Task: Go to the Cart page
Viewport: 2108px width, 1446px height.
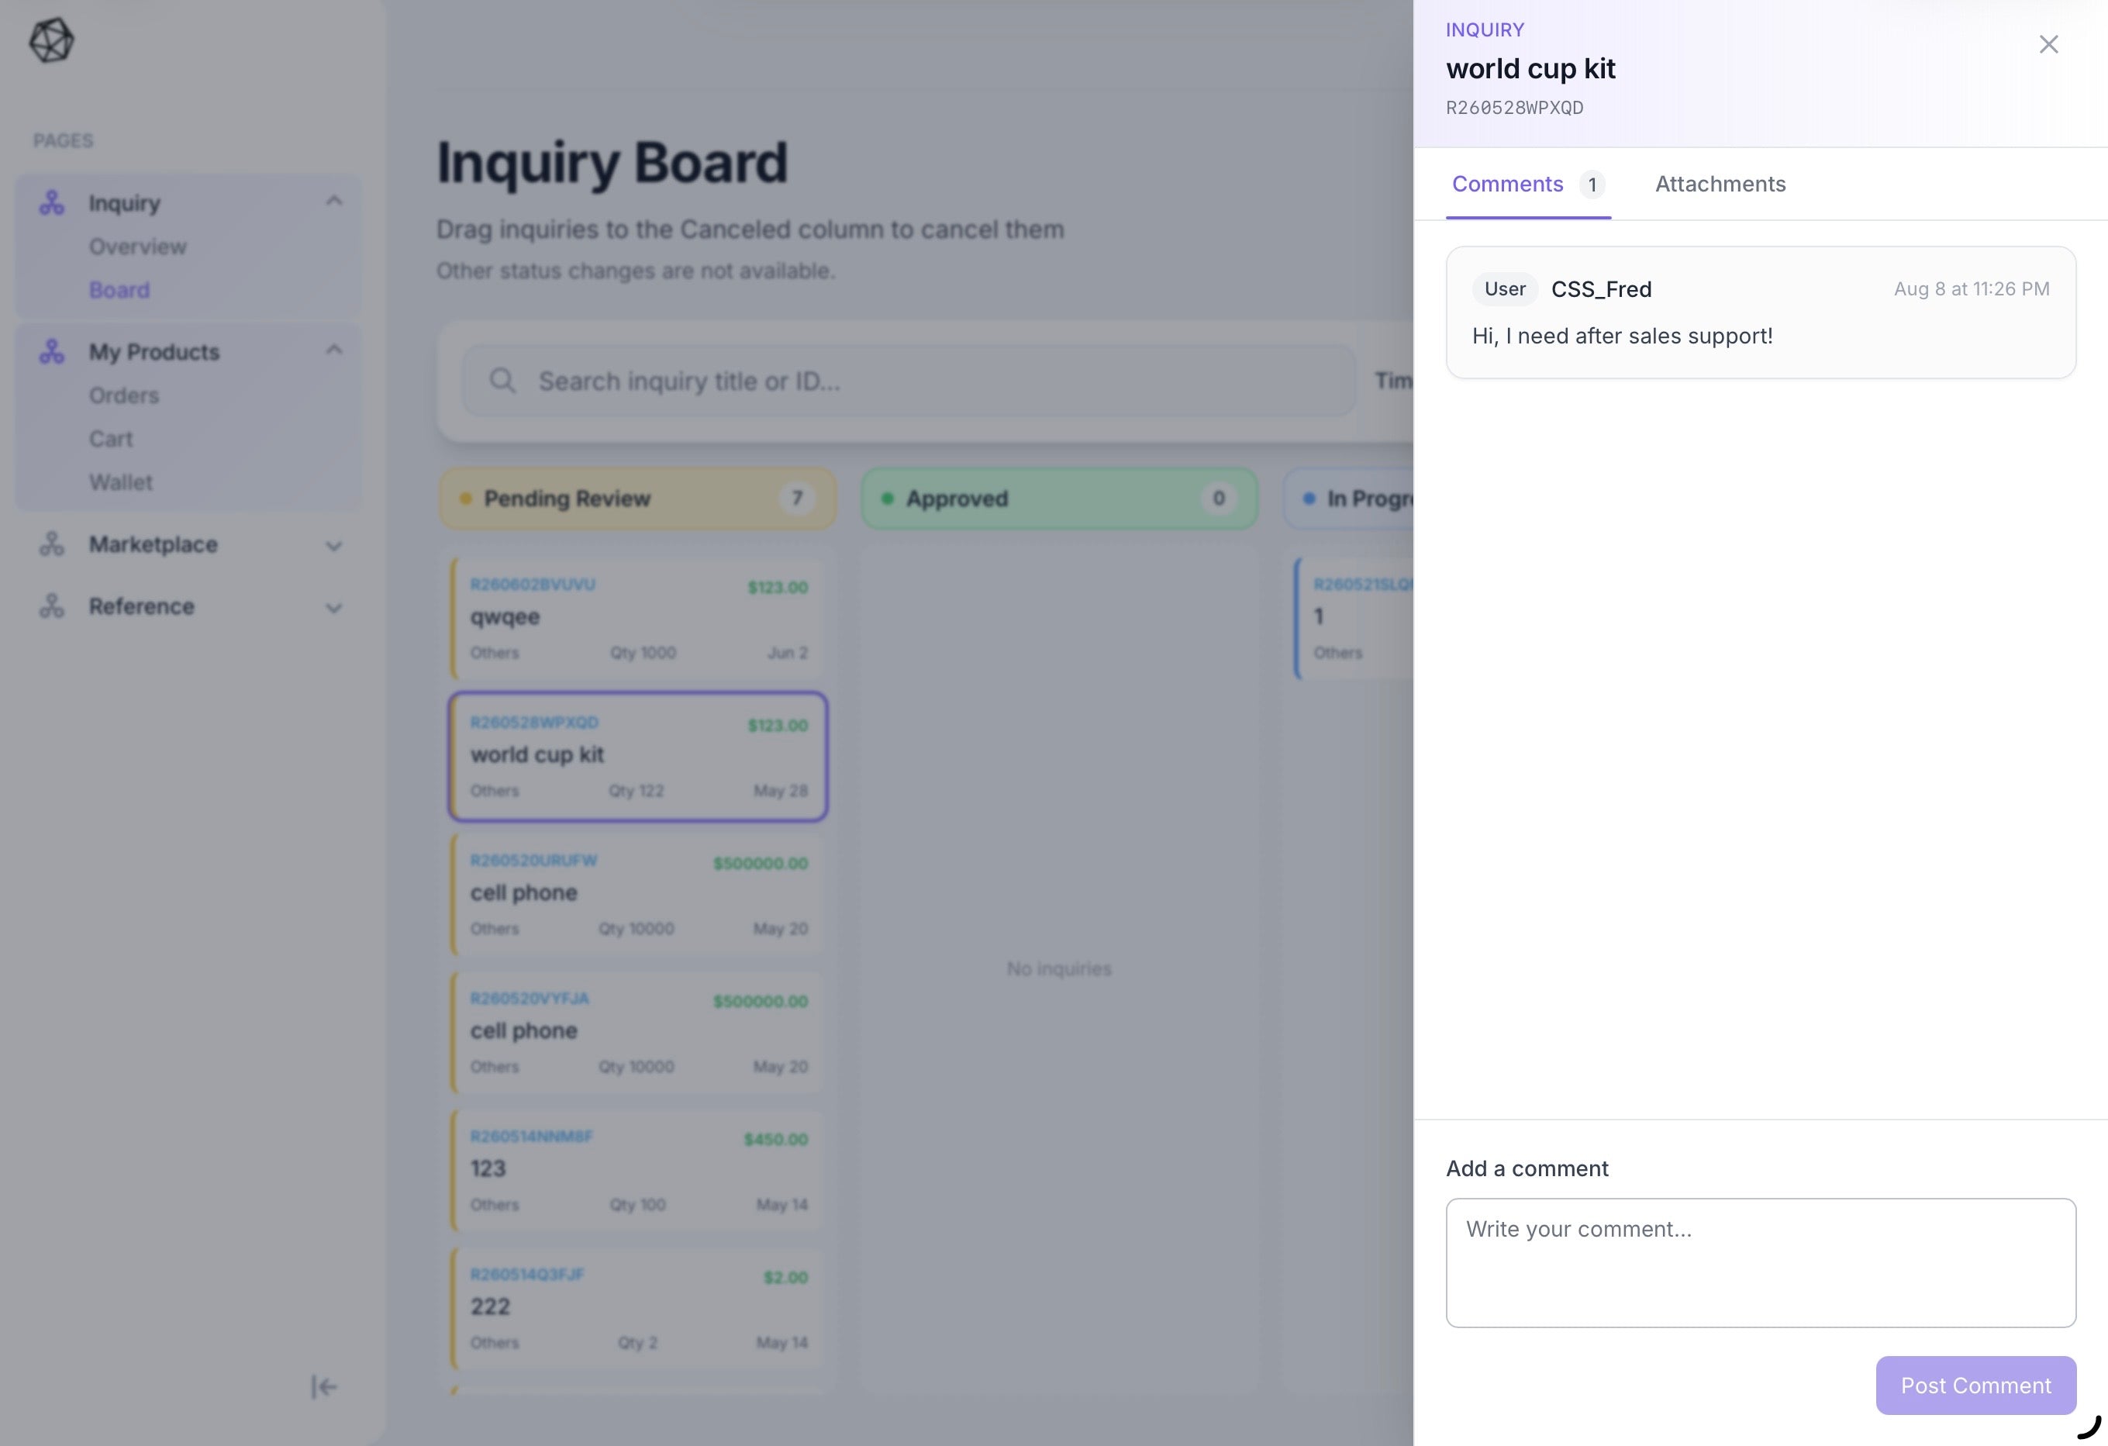Action: 111,439
